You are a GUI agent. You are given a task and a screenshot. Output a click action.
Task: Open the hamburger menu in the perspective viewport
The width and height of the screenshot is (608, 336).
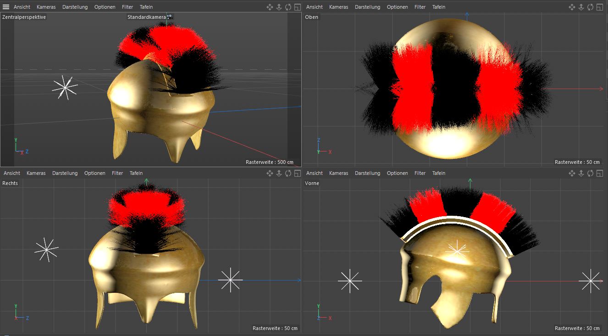click(6, 7)
